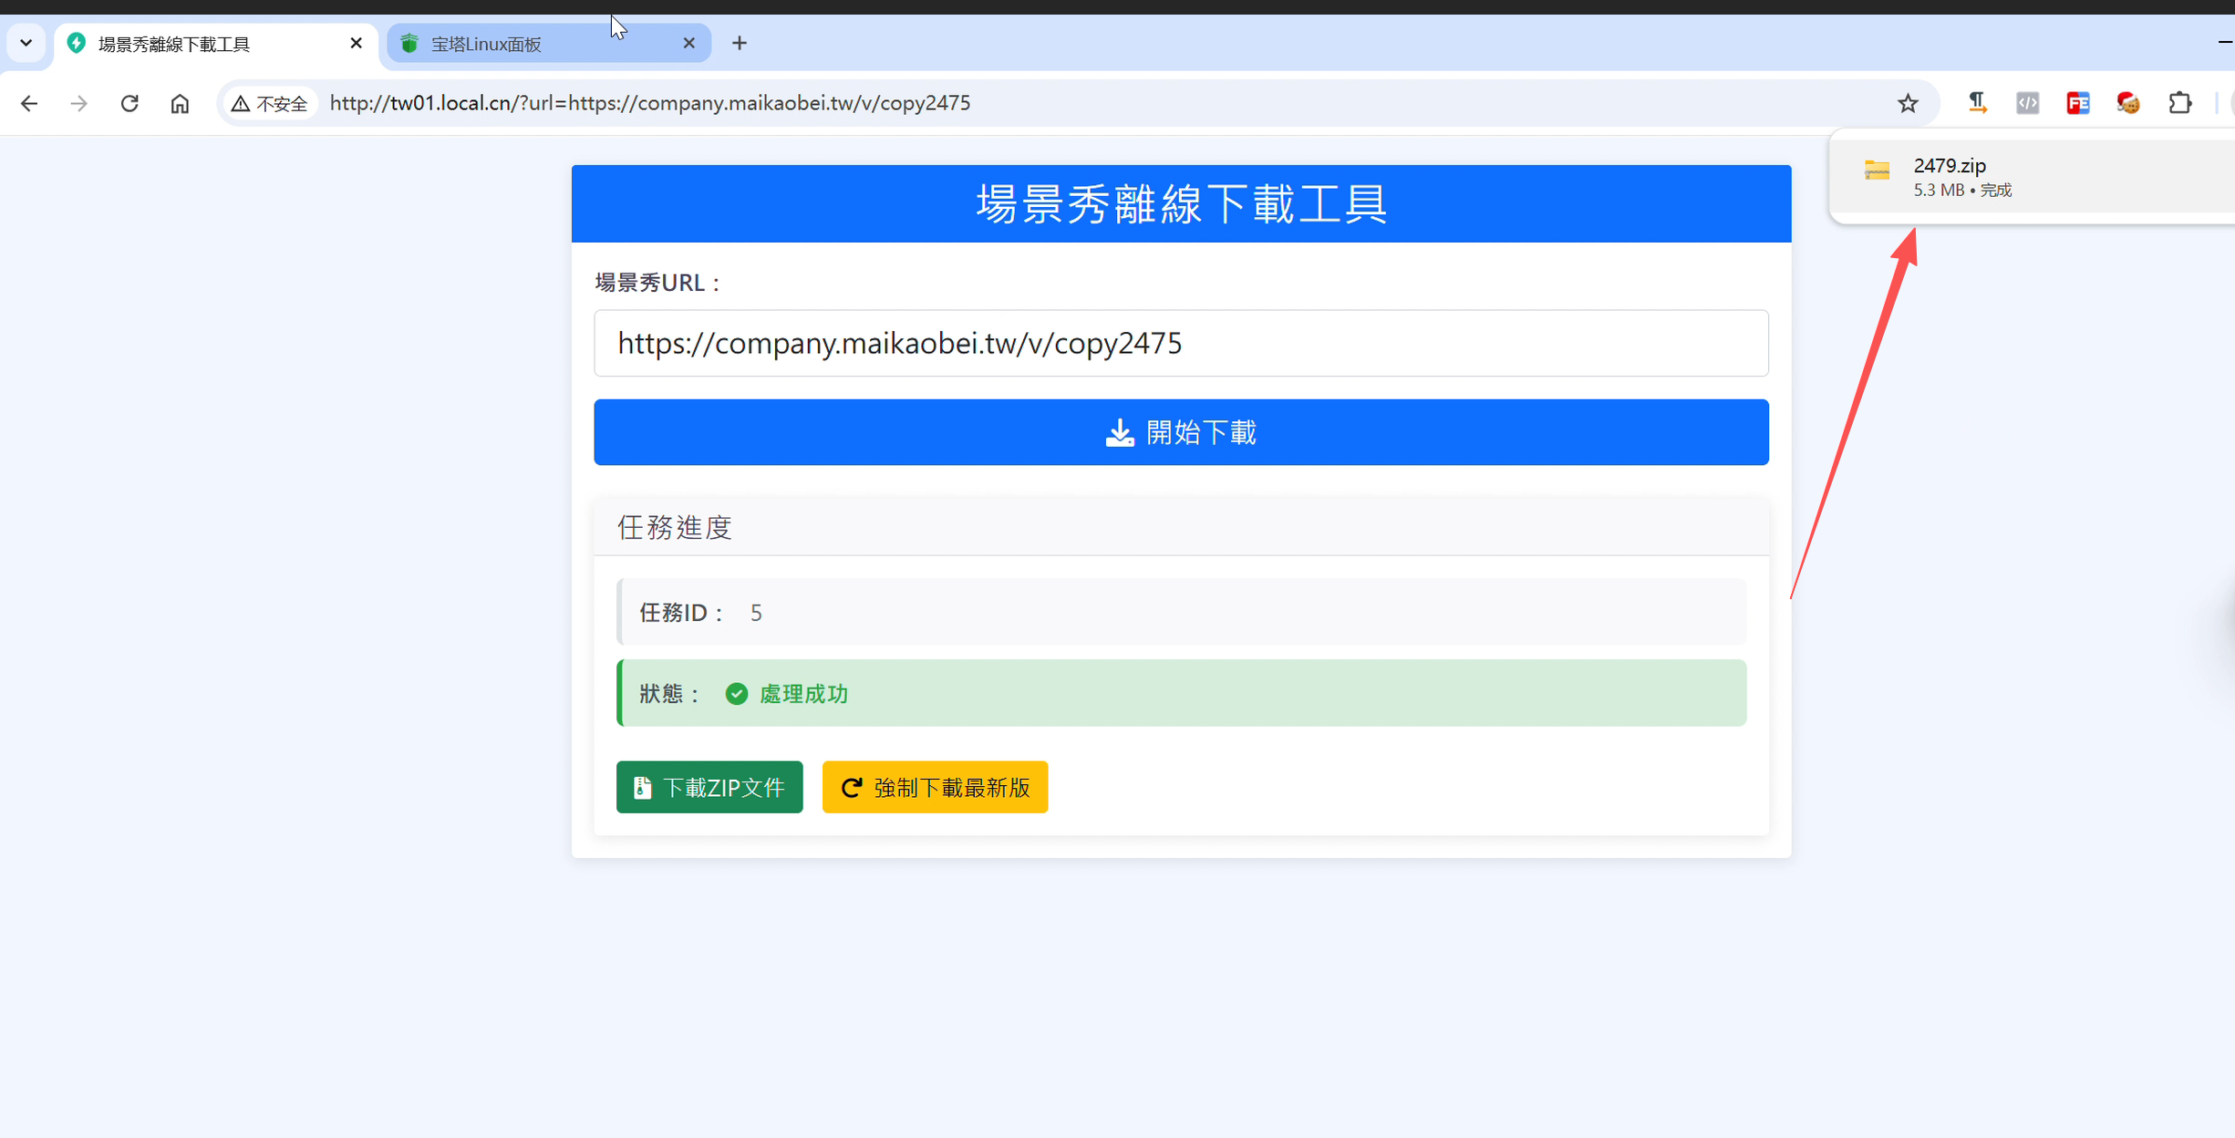This screenshot has width=2235, height=1138.
Task: Open a new tab with the plus button
Action: click(739, 43)
